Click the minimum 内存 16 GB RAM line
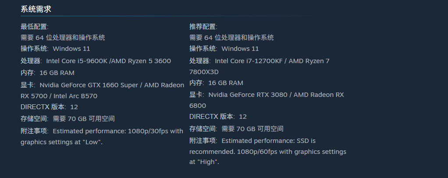 [x=47, y=72]
